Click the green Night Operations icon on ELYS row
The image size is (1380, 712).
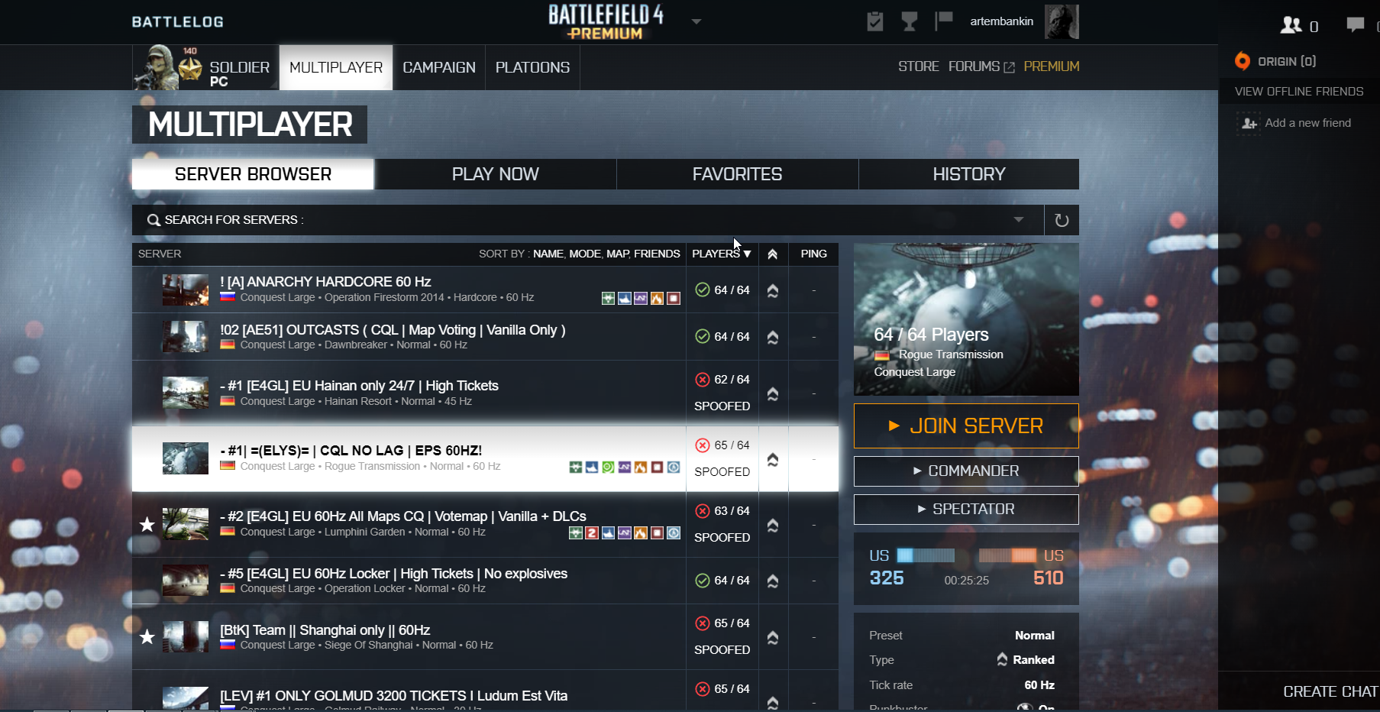click(608, 467)
